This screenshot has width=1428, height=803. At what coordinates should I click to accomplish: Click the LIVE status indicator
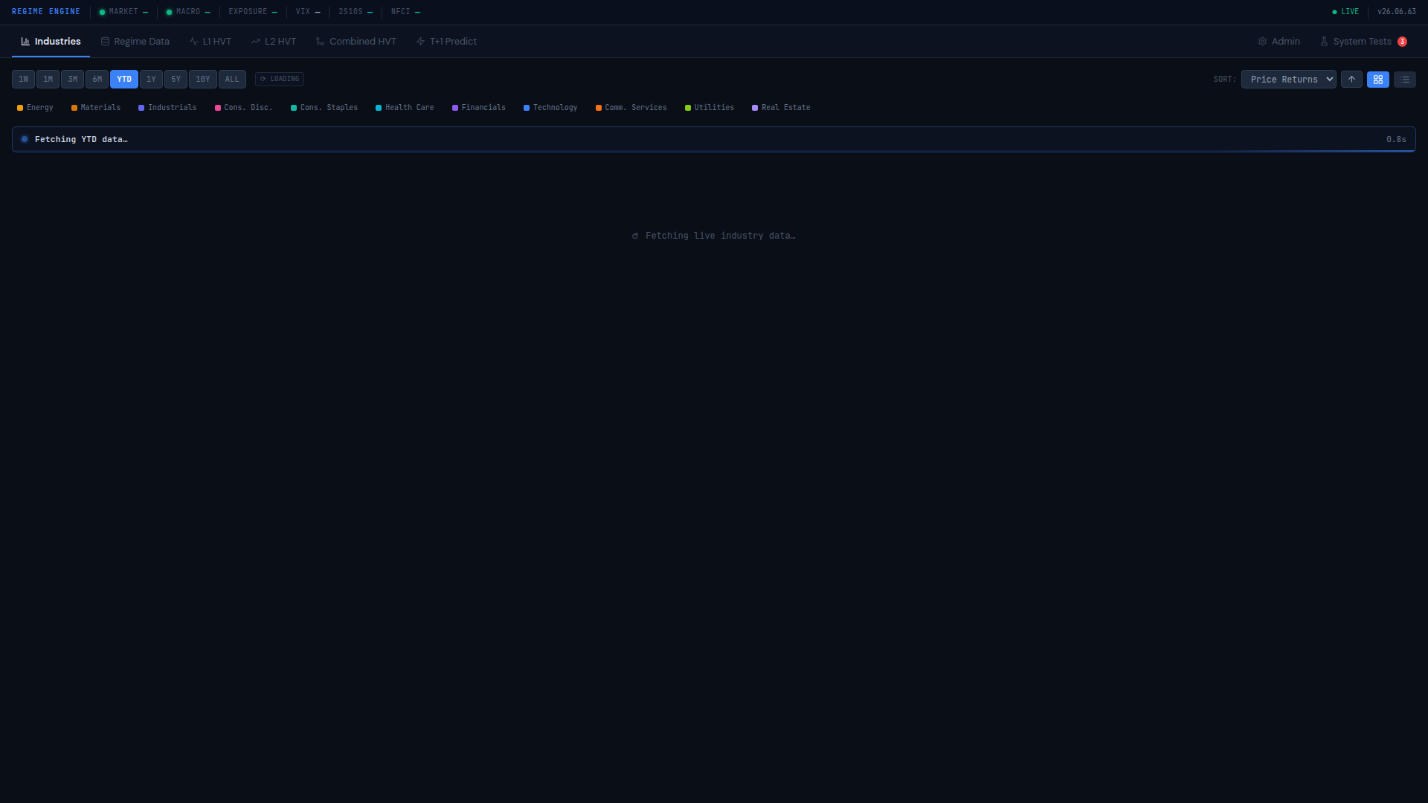tap(1345, 12)
